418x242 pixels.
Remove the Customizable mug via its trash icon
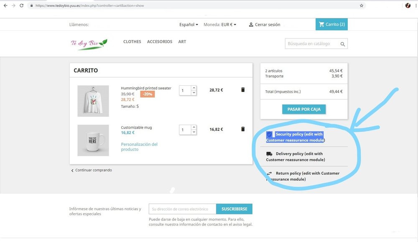[x=243, y=129]
